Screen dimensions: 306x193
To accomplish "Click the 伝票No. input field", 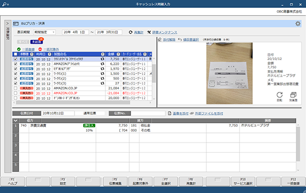I will tap(148, 113).
